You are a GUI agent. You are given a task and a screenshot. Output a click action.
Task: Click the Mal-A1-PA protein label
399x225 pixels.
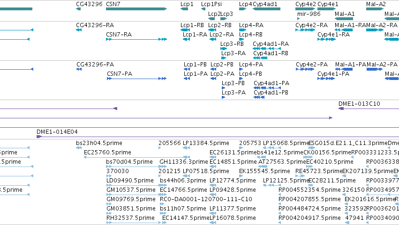351,65
